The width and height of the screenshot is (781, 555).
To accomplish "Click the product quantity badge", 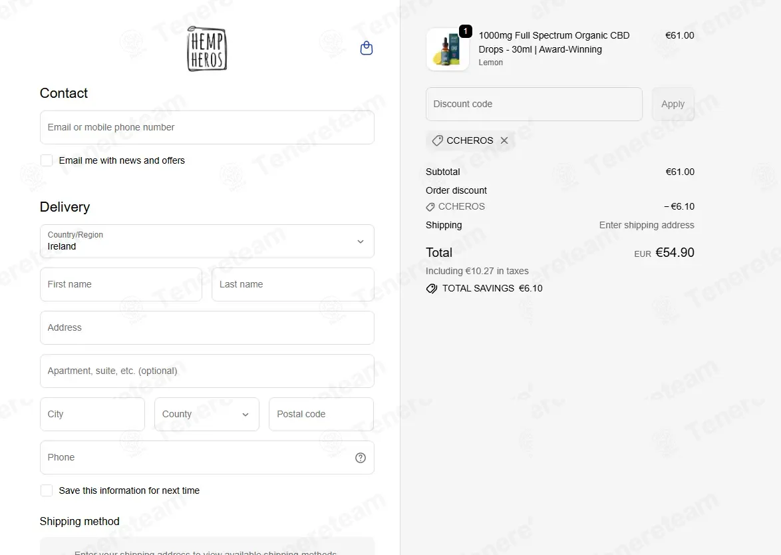I will click(x=465, y=31).
